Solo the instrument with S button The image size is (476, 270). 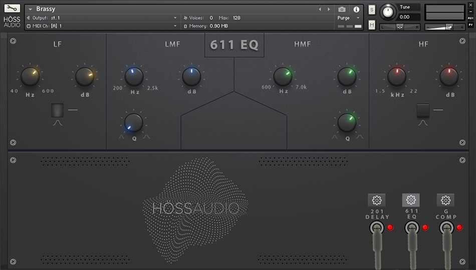[372, 10]
